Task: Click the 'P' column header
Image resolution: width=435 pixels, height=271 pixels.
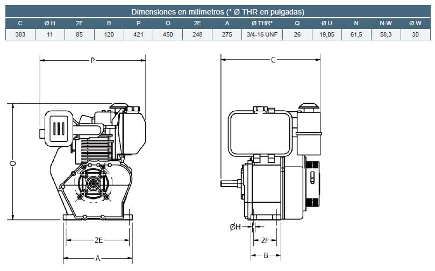Action: tap(138, 23)
